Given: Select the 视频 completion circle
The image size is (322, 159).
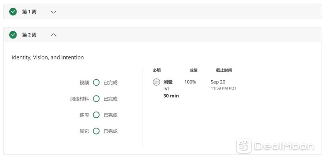Looking at the screenshot, I should [96, 83].
